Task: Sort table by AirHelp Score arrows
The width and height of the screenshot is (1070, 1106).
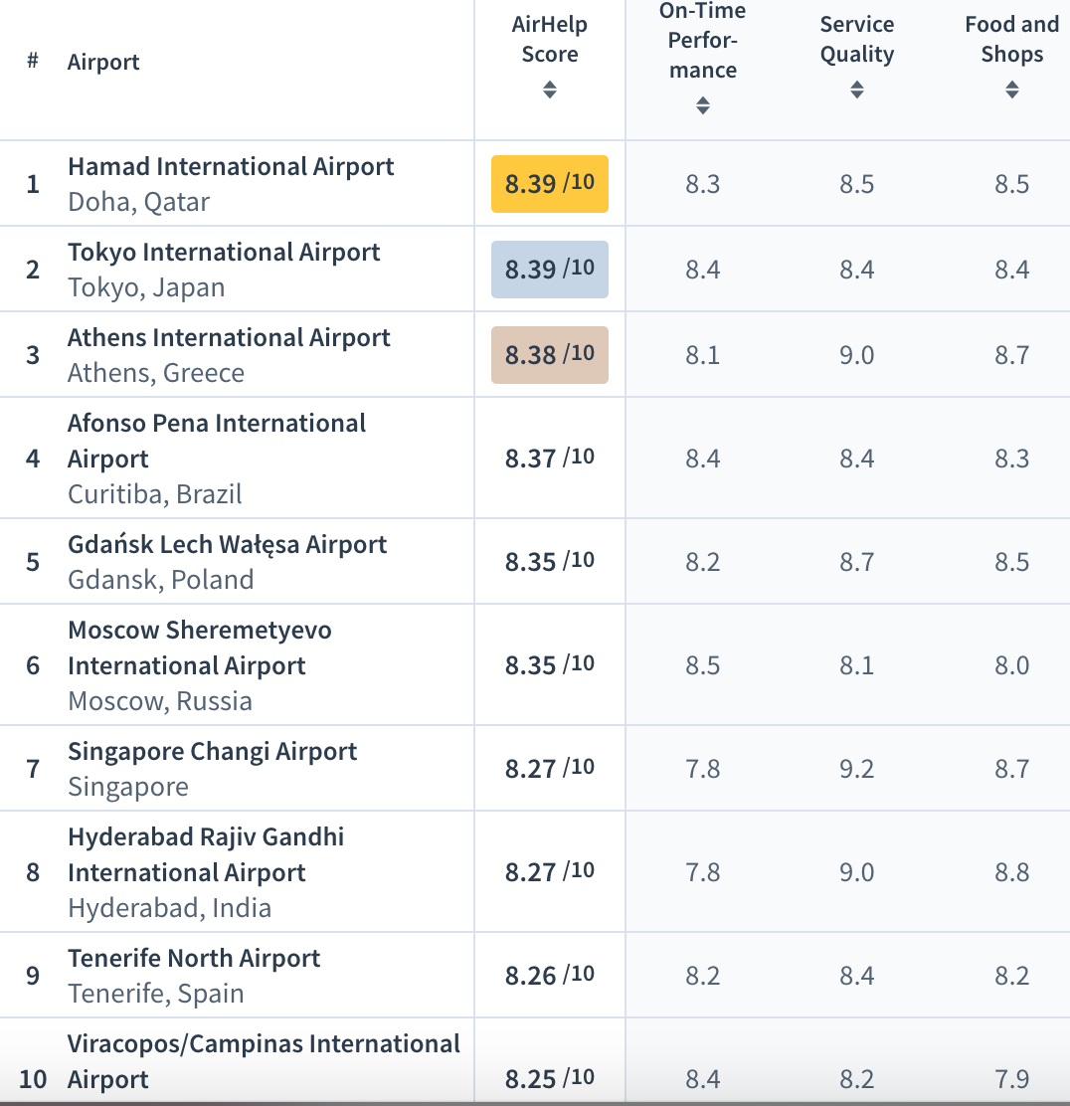Action: pyautogui.click(x=550, y=91)
